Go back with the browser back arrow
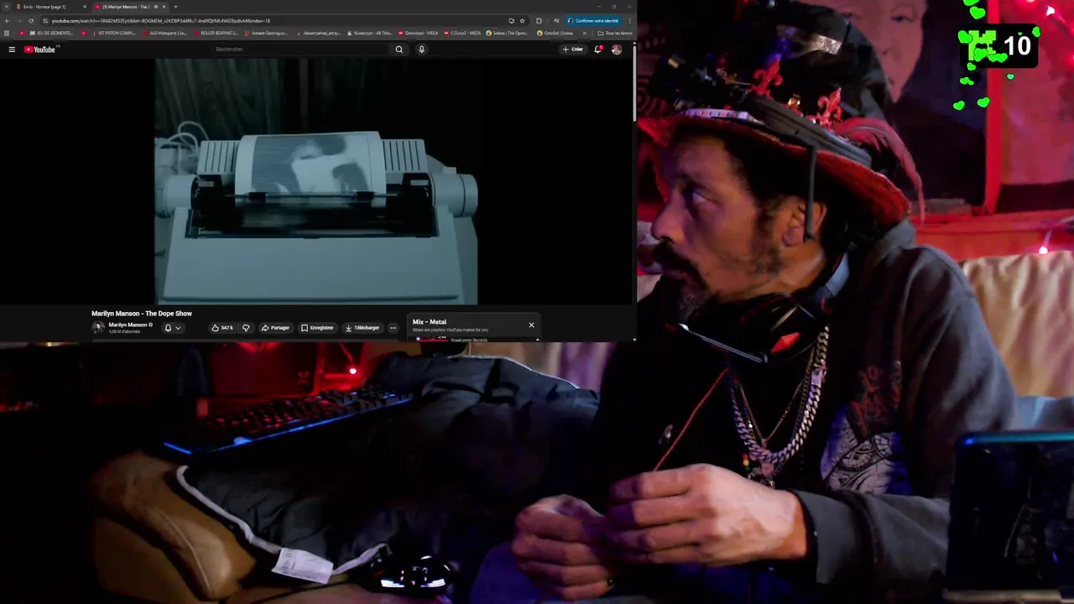The height and width of the screenshot is (604, 1074). click(8, 21)
